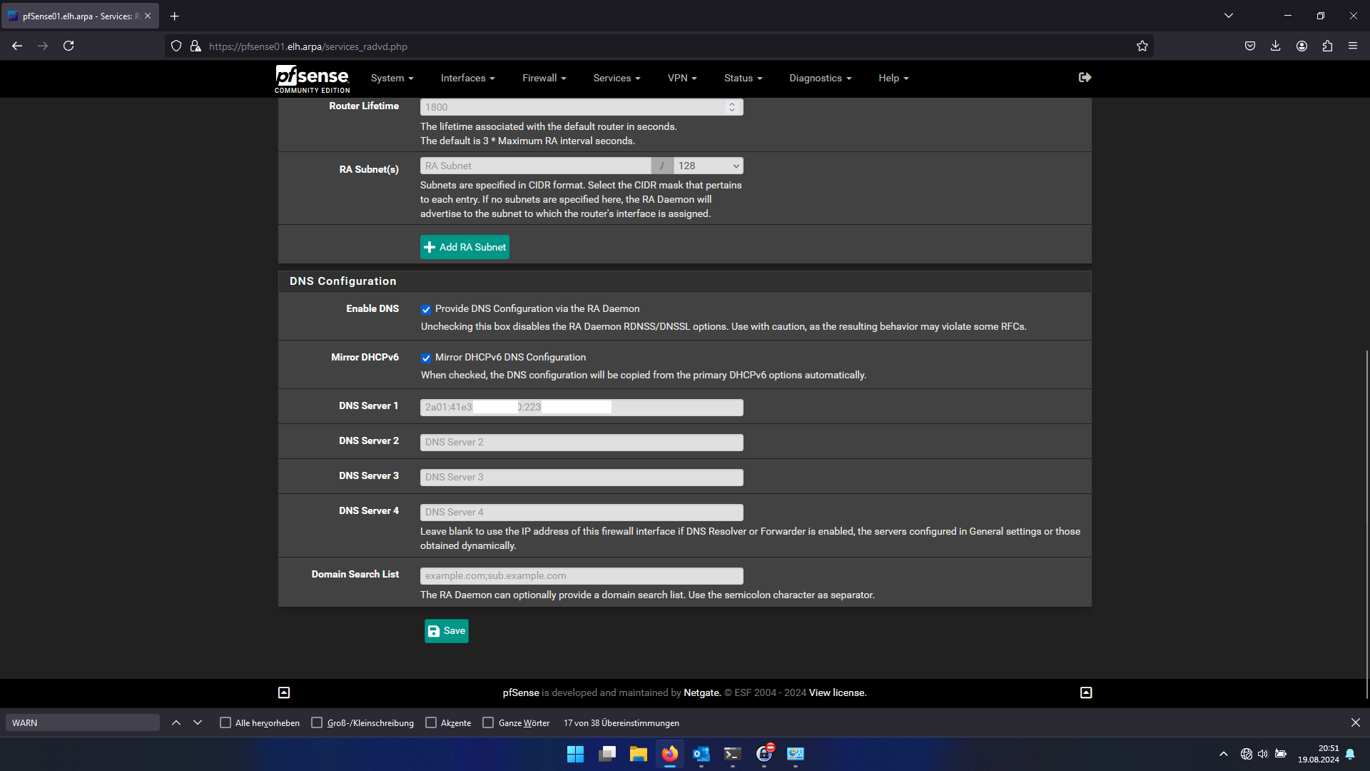Click the volume speaker tray icon
Viewport: 1370px width, 771px height.
click(1263, 754)
